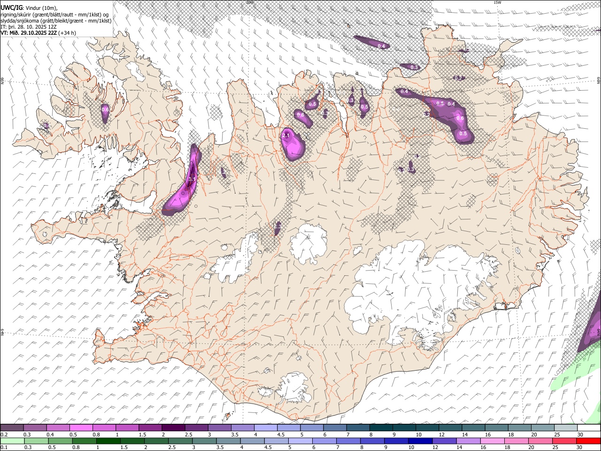Pick the light lavender 4 swatch, snow legend

click(x=266, y=428)
